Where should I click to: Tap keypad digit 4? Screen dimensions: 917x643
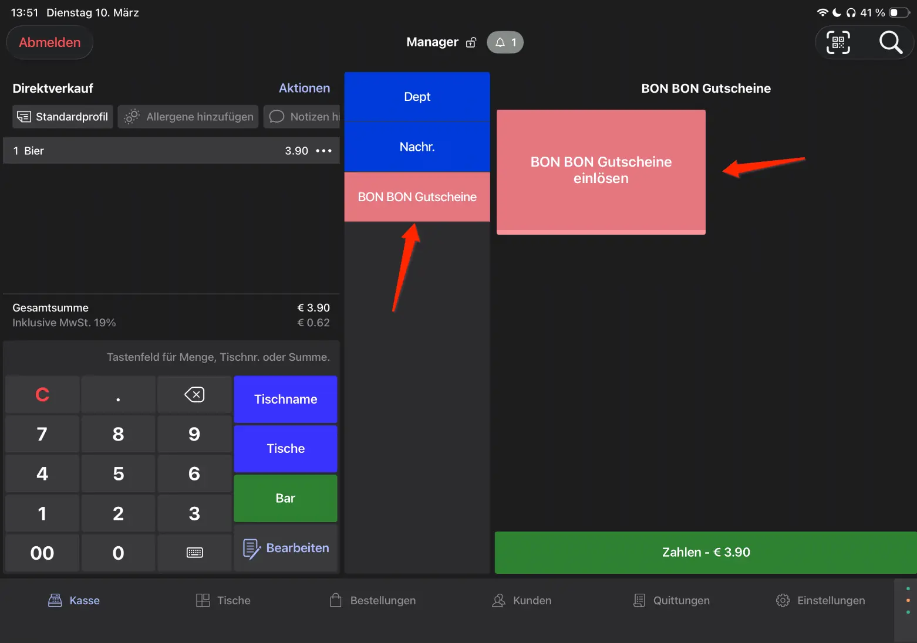click(42, 473)
